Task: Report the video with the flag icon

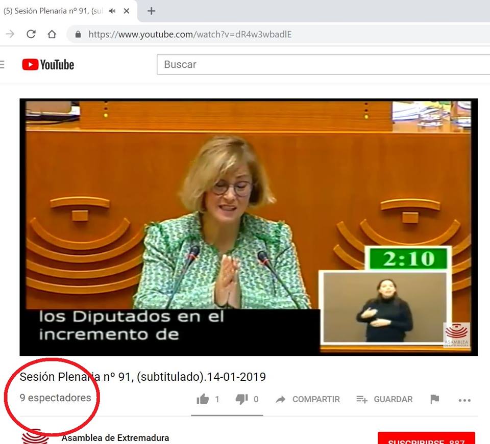Action: (435, 399)
